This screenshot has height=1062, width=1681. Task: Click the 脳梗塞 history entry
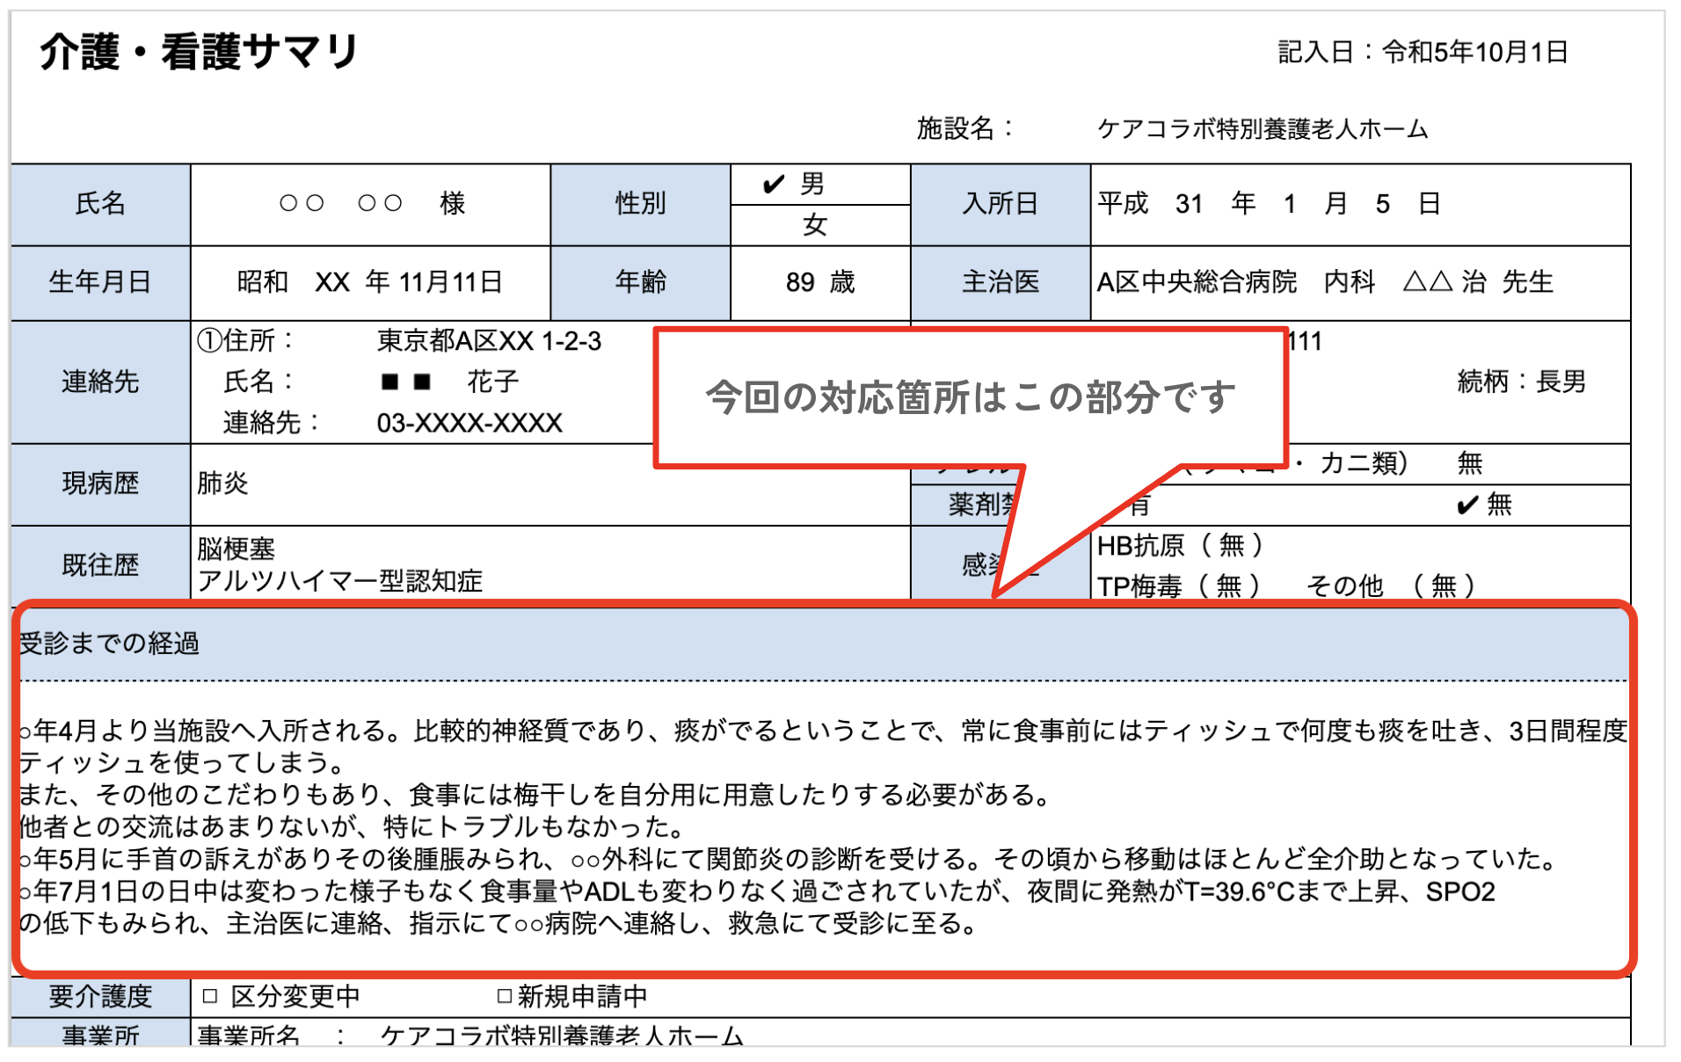click(236, 549)
